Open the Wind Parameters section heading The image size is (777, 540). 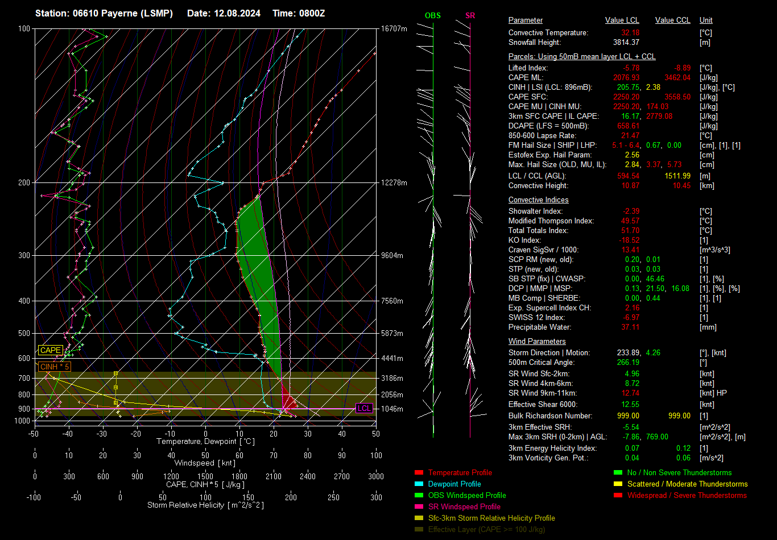pos(537,342)
